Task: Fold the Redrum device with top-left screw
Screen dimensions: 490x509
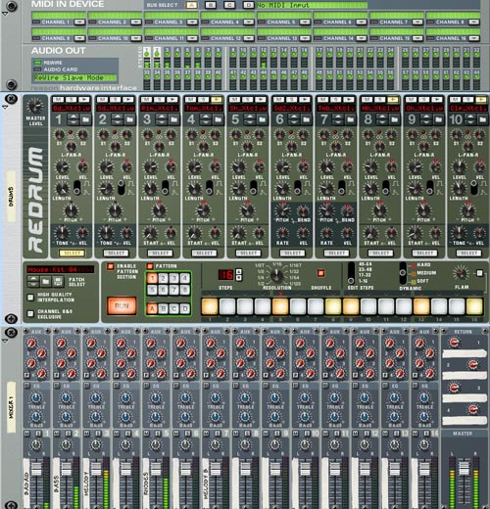Action: coord(12,99)
